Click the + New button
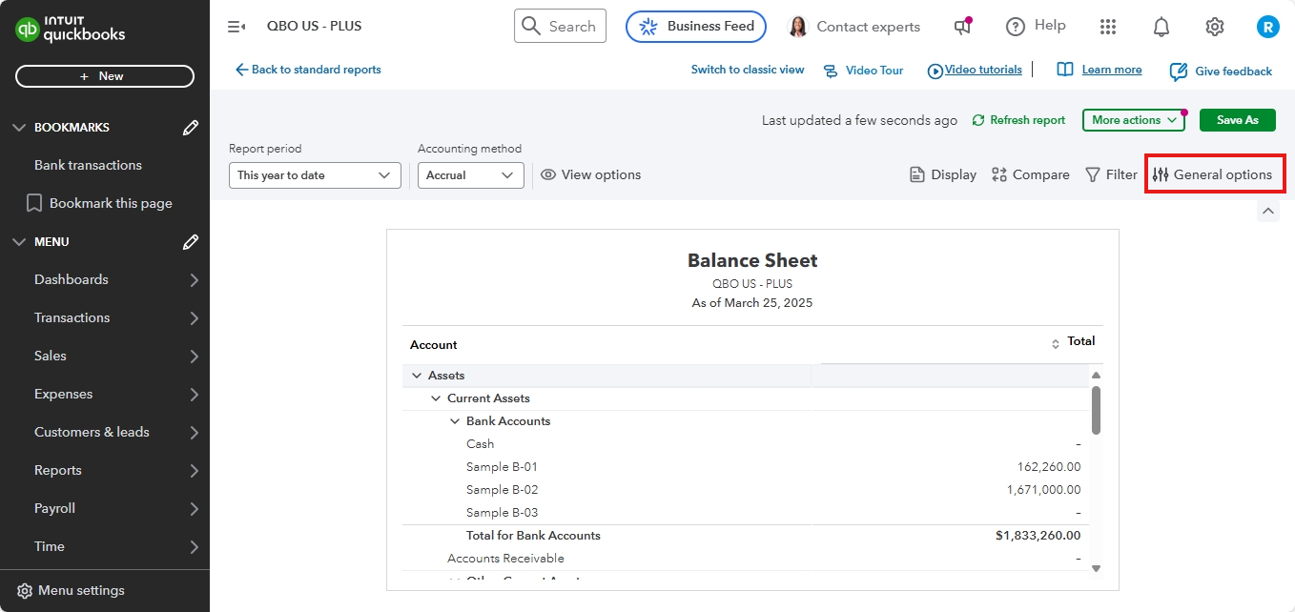This screenshot has height=612, width=1295. (x=105, y=76)
